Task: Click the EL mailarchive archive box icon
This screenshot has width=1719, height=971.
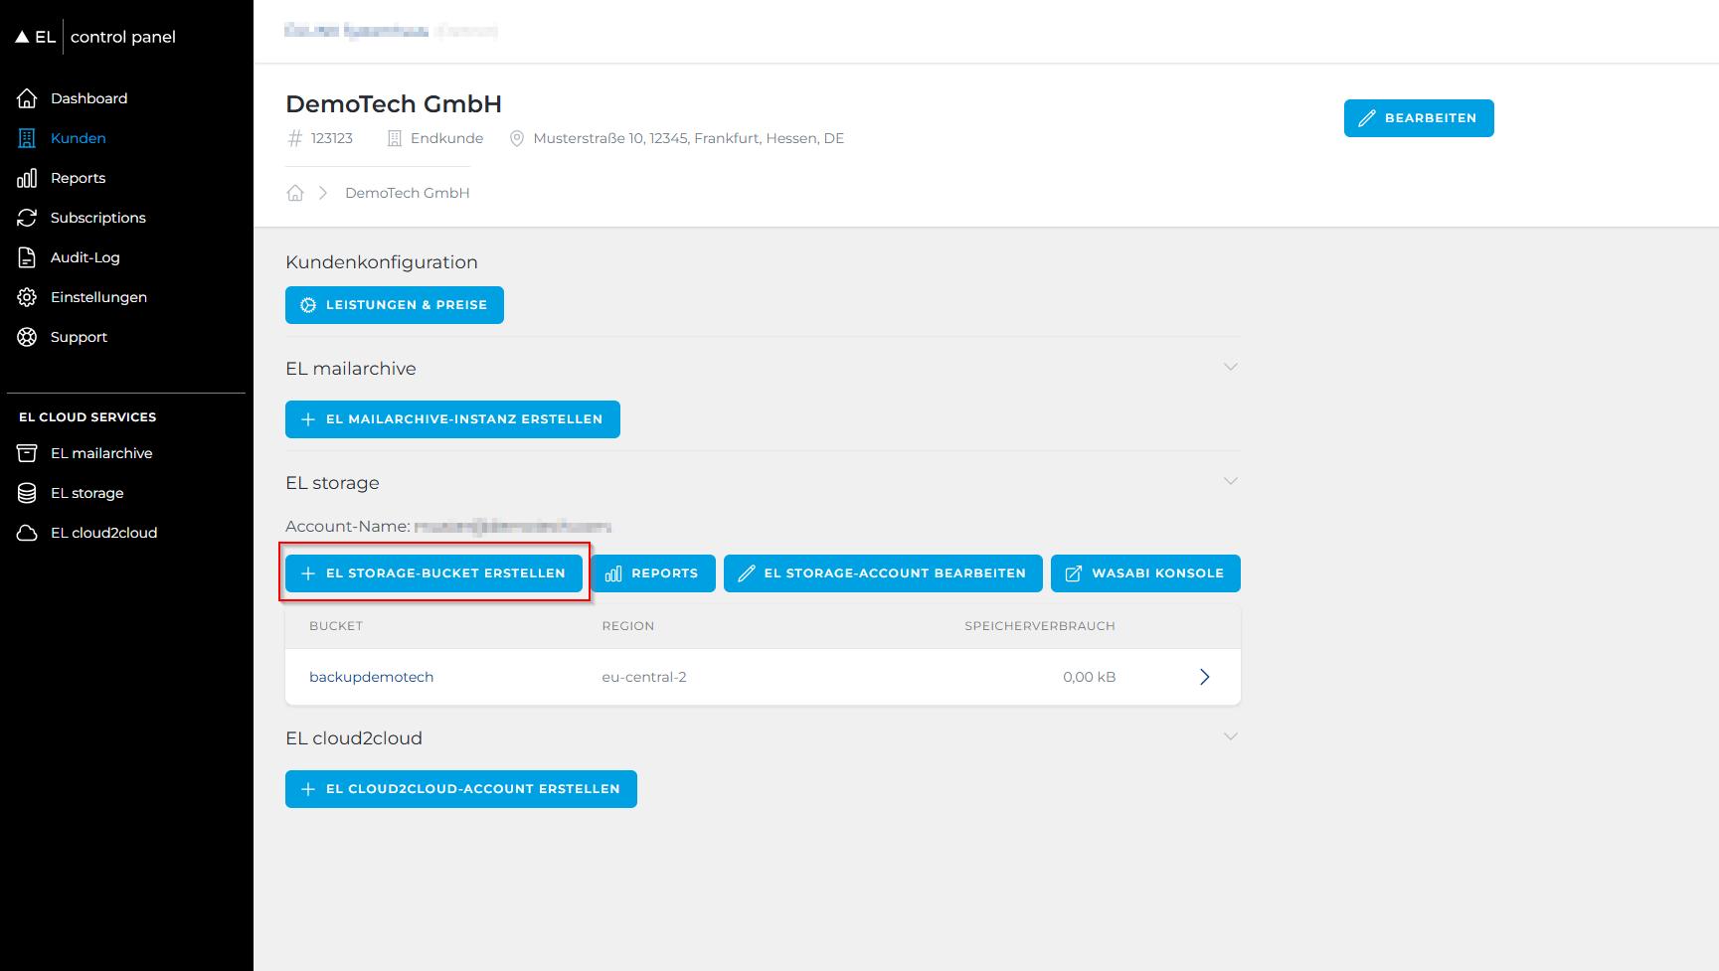Action: 27,453
